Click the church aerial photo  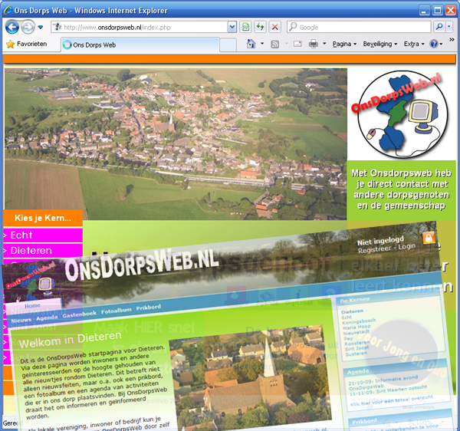click(250, 379)
